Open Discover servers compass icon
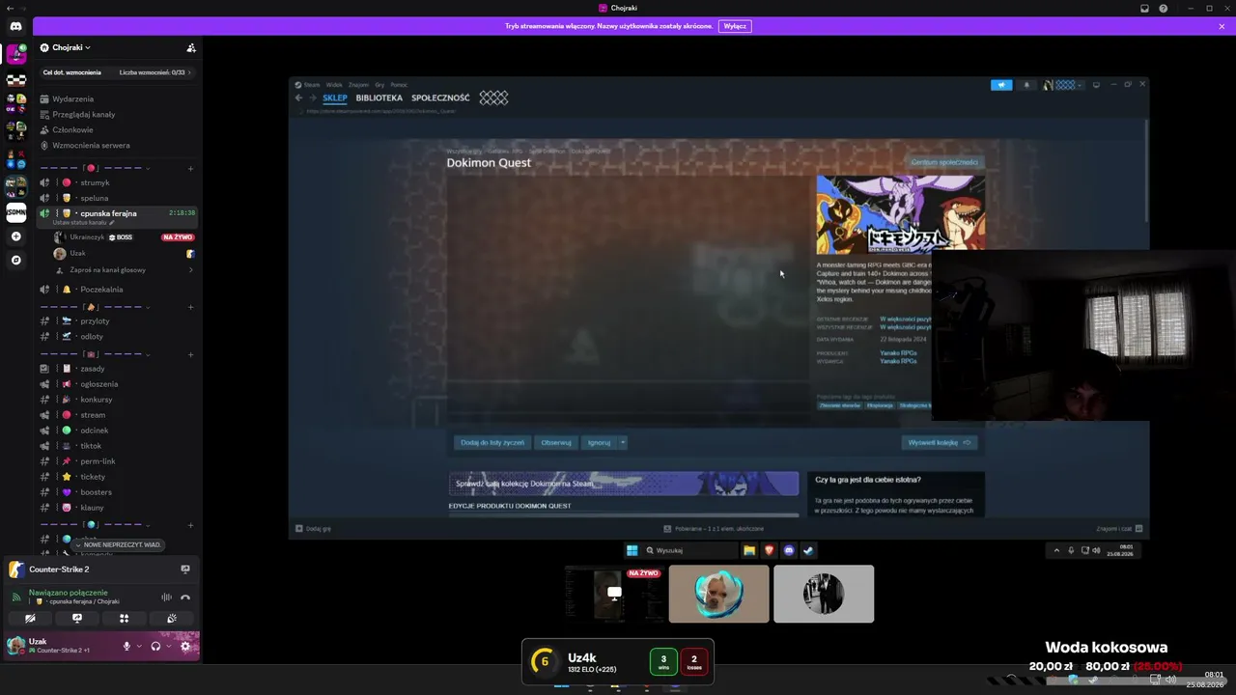The height and width of the screenshot is (695, 1236). pos(15,261)
